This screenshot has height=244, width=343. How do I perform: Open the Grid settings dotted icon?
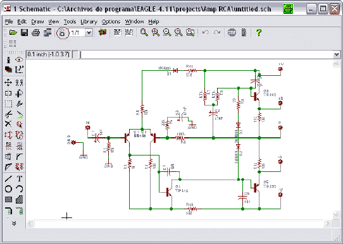[13, 44]
